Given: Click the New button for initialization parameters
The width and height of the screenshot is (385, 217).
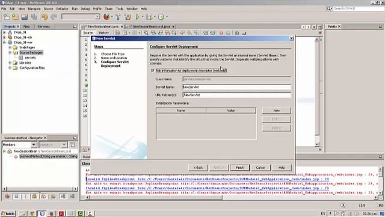Looking at the screenshot, I should click(x=277, y=110).
